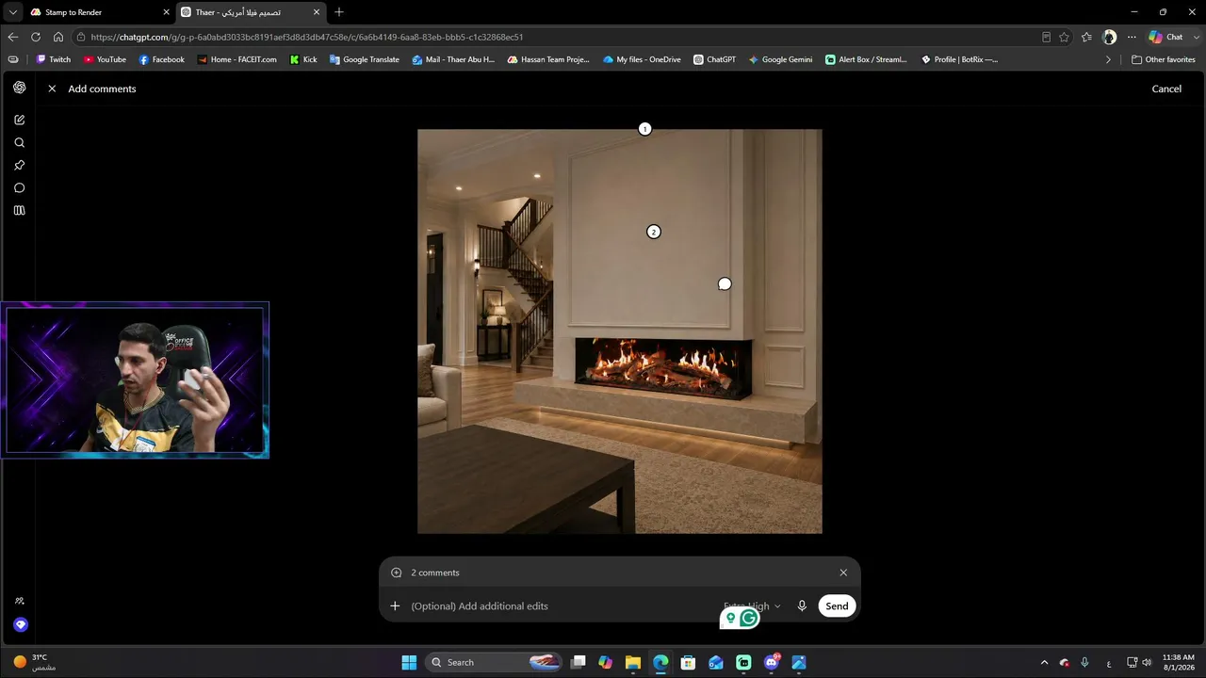The width and height of the screenshot is (1206, 678).
Task: Open the clock and date panel
Action: 1179,662
